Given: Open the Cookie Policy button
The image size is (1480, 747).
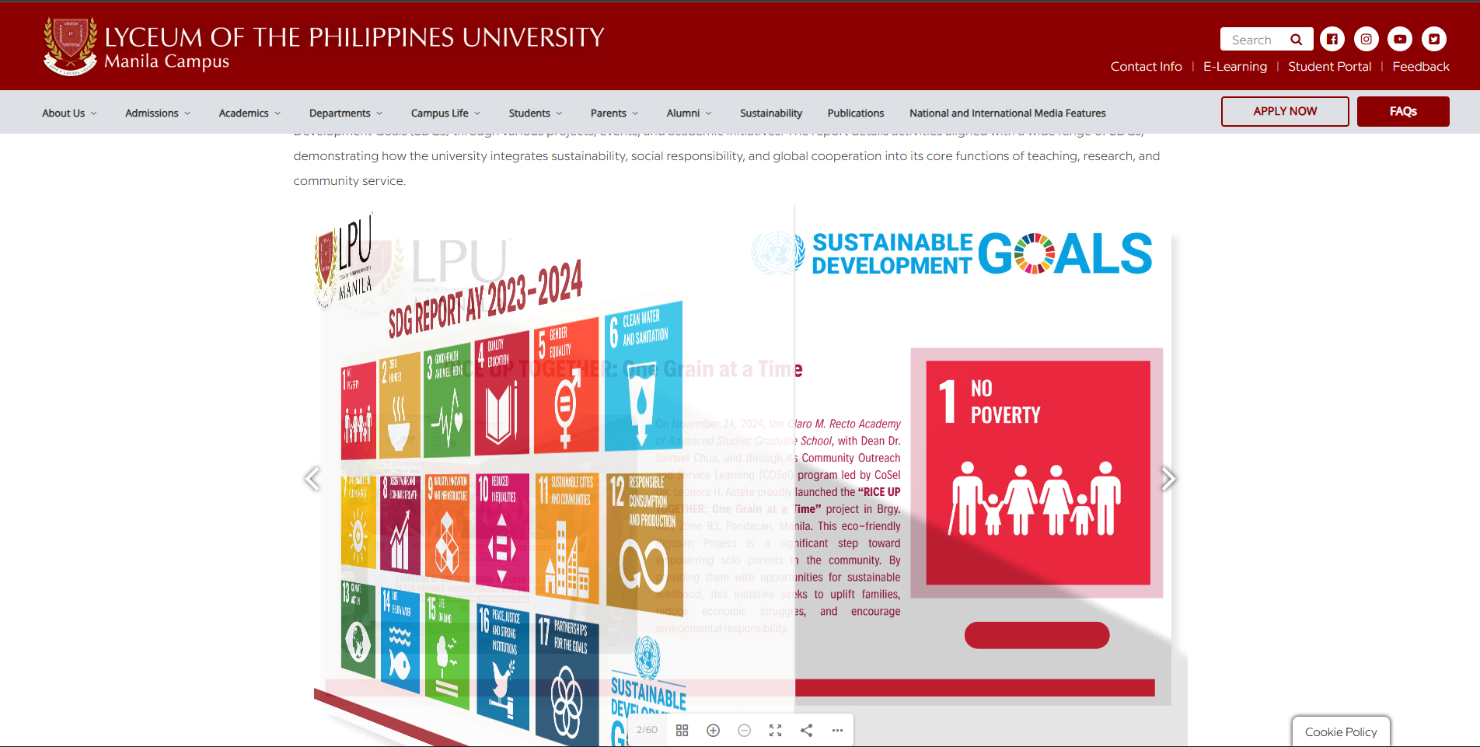Looking at the screenshot, I should pyautogui.click(x=1341, y=731).
